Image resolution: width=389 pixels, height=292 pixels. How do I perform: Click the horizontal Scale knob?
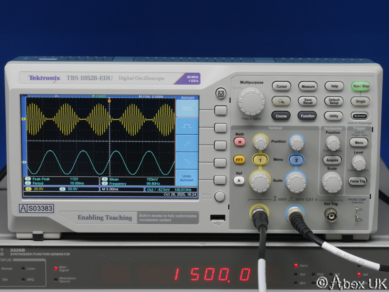click(332, 182)
